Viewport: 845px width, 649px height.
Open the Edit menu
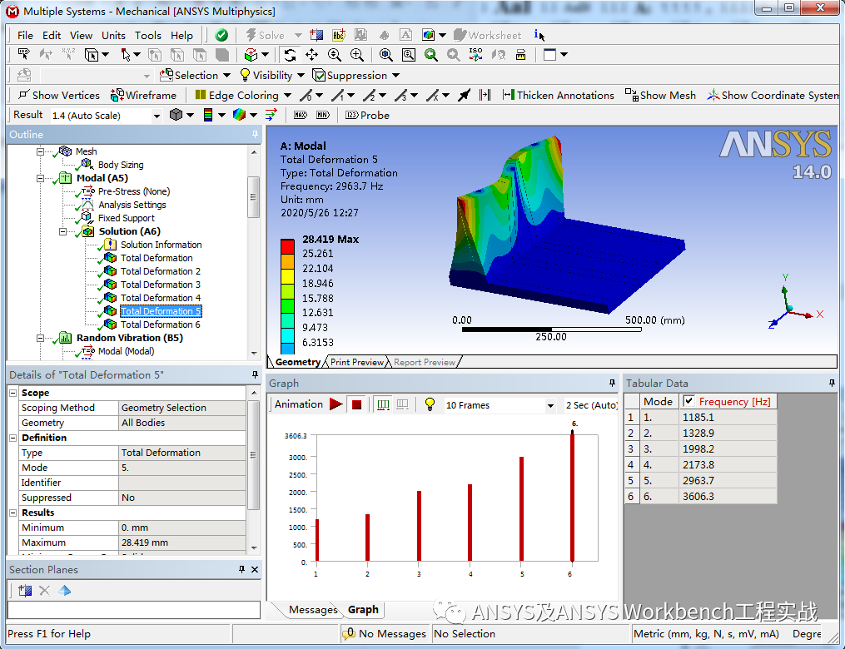click(x=51, y=36)
